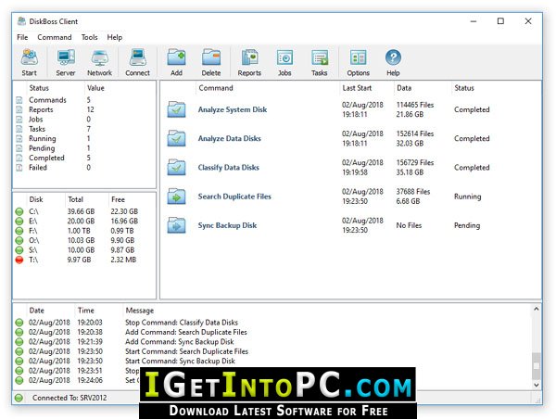
Task: Select the Running status row
Action: tap(84, 138)
